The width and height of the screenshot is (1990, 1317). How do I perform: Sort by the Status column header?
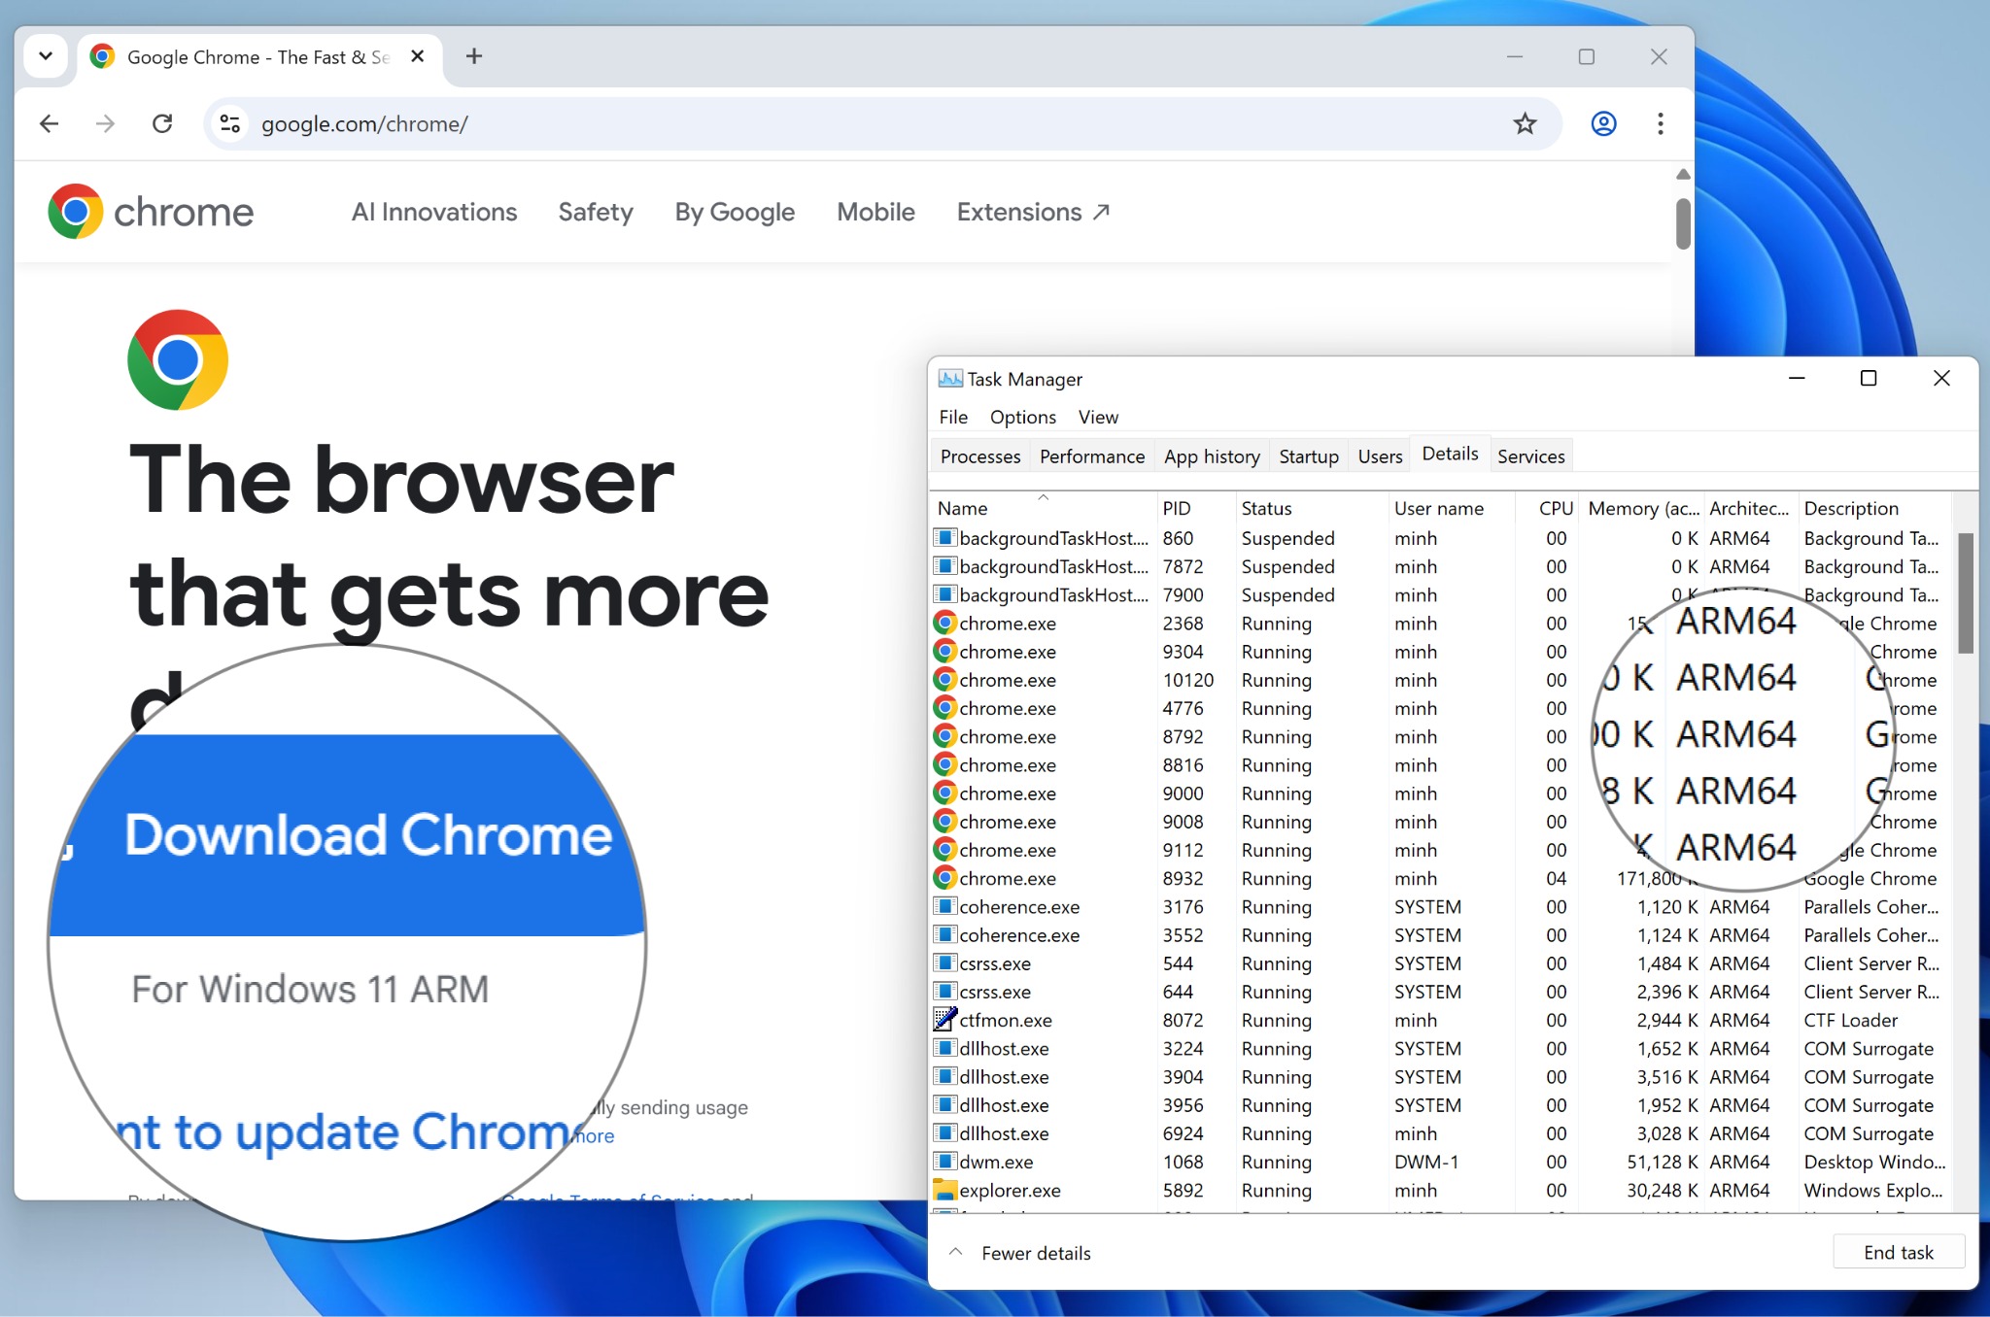pyautogui.click(x=1311, y=508)
